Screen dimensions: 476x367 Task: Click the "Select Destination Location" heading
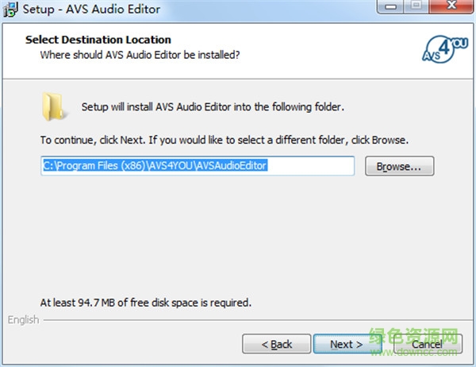coord(98,40)
